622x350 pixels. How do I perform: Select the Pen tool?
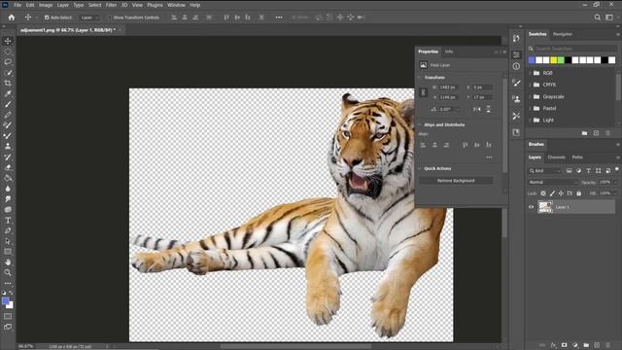[x=8, y=230]
